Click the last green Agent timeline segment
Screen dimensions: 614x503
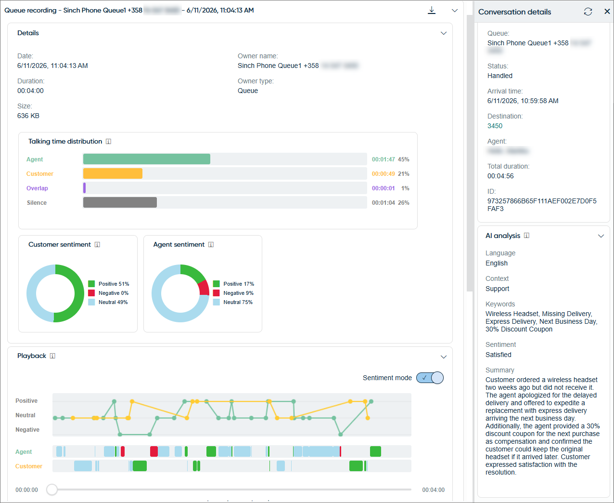tap(375, 451)
